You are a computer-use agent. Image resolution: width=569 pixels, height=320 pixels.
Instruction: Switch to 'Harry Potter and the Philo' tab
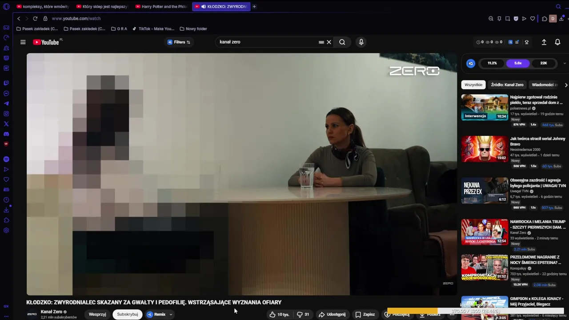(161, 7)
